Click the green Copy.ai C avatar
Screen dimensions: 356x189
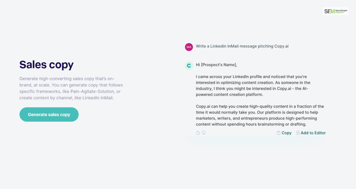tap(189, 66)
